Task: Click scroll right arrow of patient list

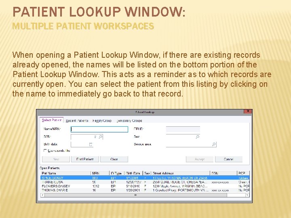Action: (x=247, y=195)
